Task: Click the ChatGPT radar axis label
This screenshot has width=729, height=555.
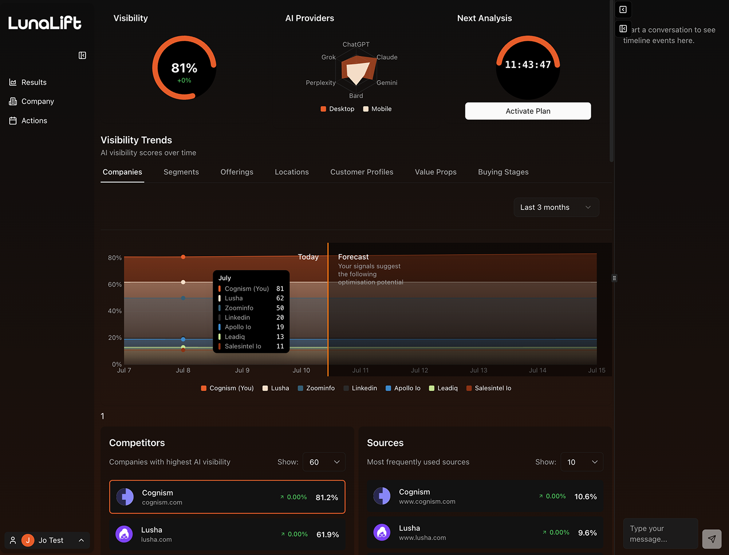Action: coord(356,44)
